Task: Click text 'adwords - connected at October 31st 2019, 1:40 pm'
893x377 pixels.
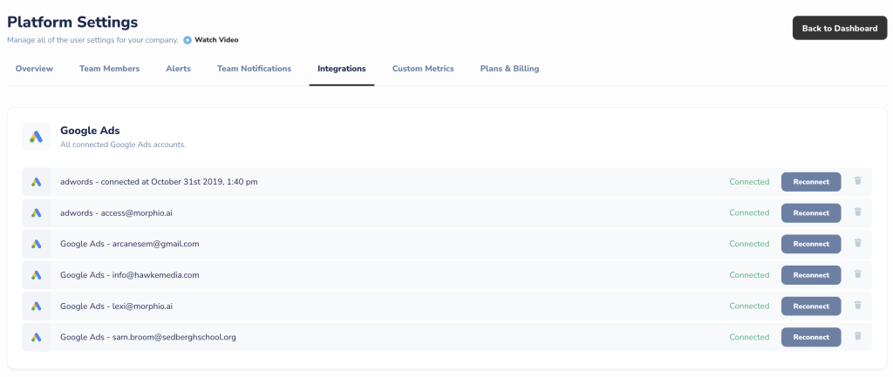Action: coord(159,182)
